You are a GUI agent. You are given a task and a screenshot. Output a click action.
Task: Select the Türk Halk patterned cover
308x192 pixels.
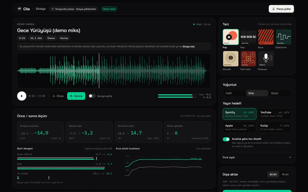point(248,59)
